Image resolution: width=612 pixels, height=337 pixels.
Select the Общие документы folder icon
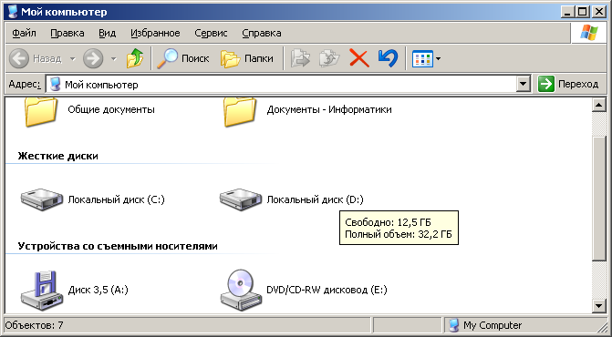click(x=41, y=112)
